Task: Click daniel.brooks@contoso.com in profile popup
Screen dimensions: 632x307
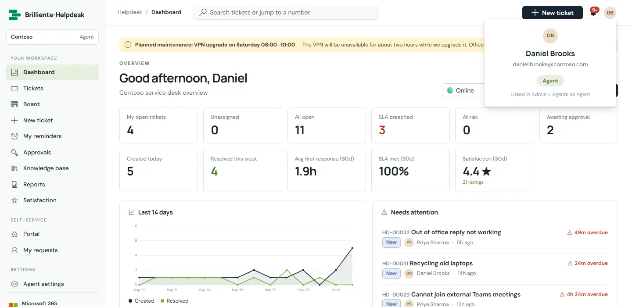Action: coord(550,64)
